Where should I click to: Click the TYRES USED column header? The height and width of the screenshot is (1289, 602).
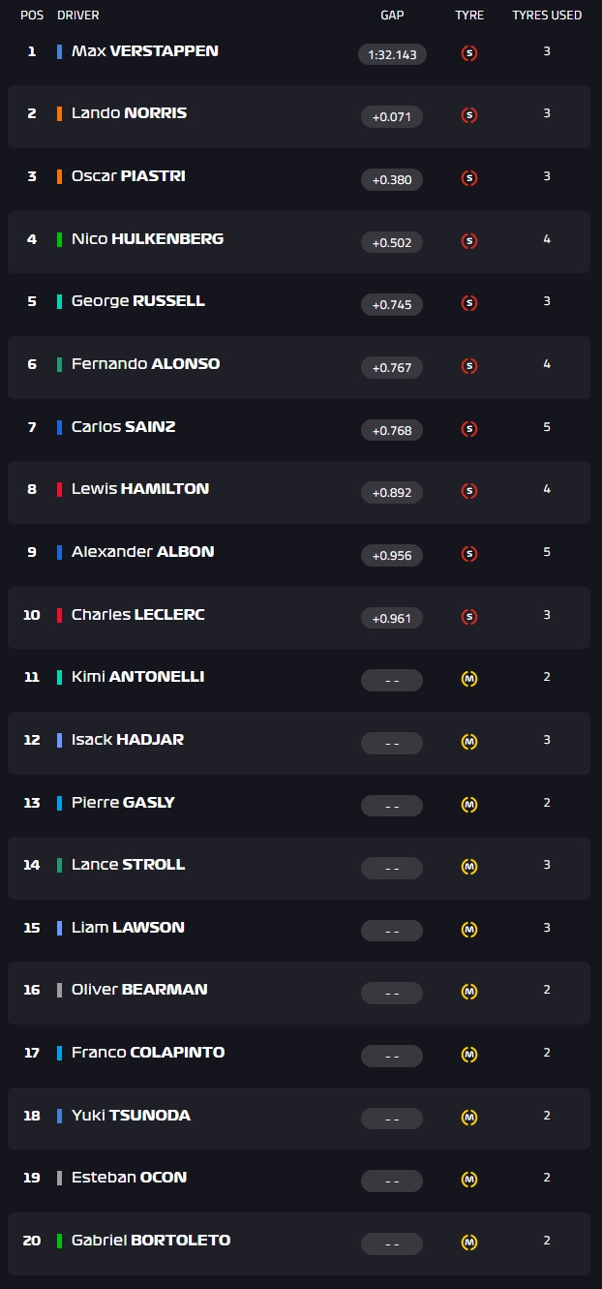[x=547, y=15]
